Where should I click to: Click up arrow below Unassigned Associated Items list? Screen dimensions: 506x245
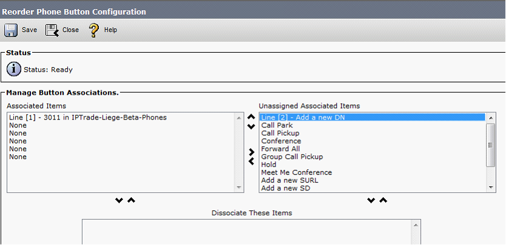383,200
